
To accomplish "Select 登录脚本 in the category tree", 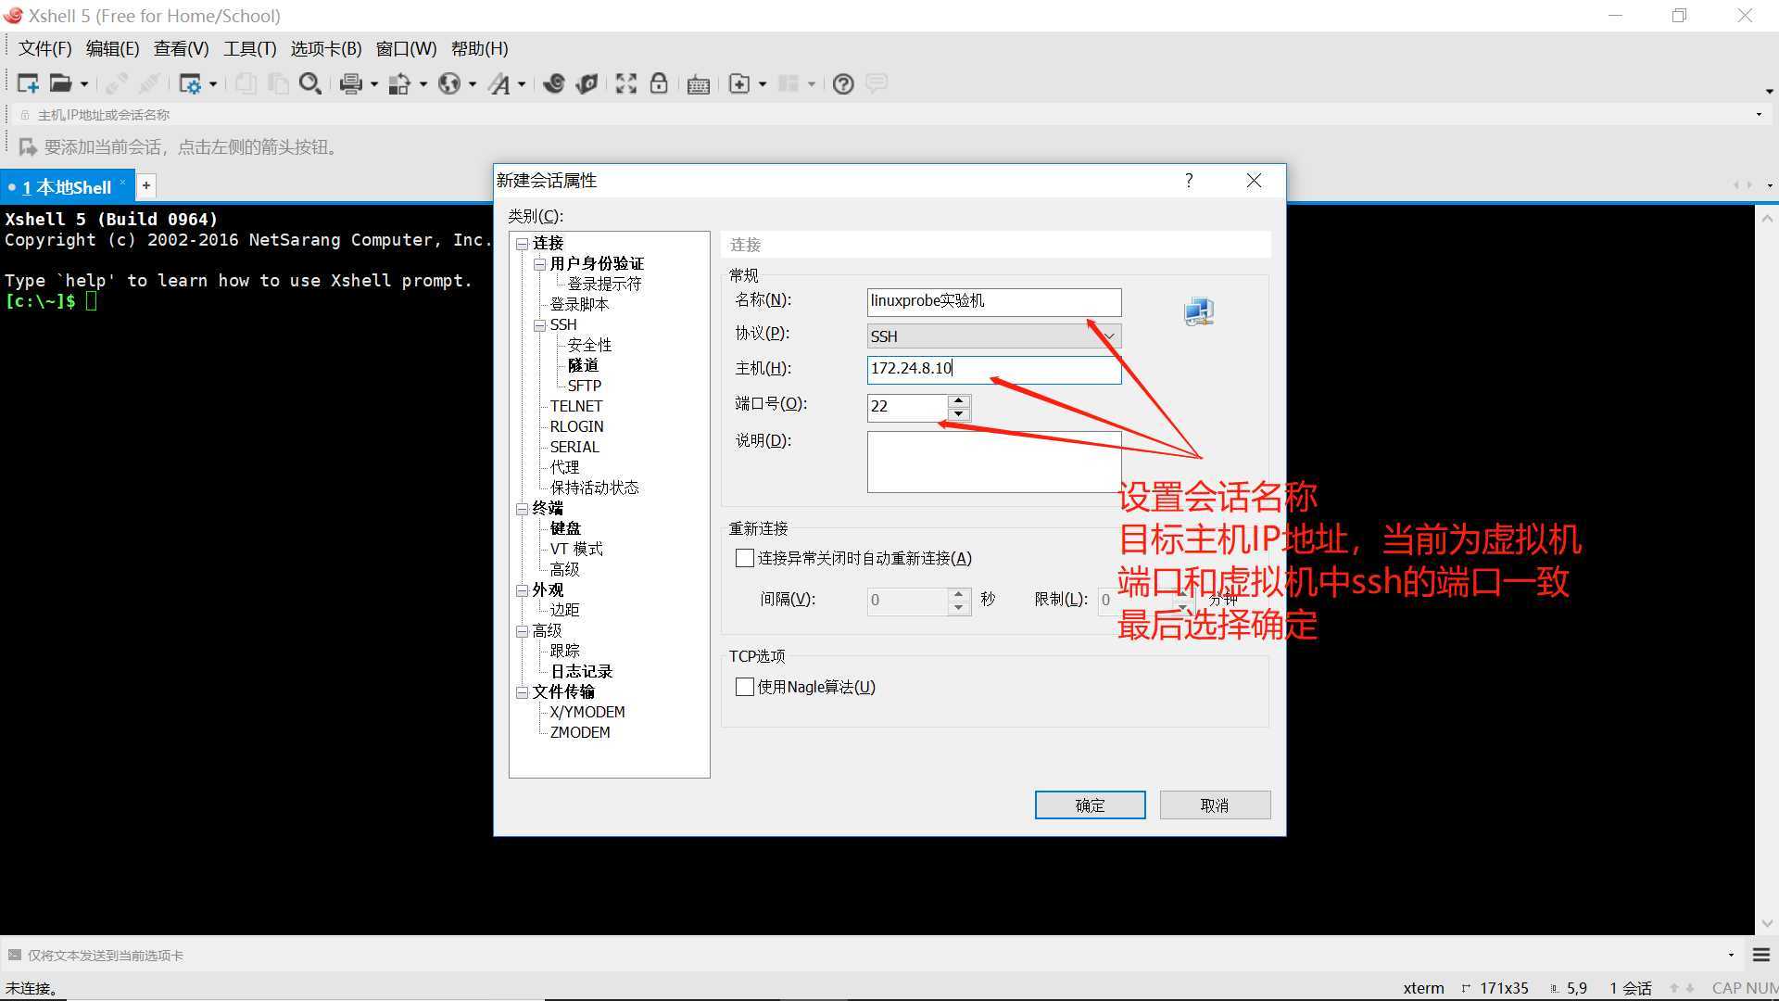I will point(579,305).
